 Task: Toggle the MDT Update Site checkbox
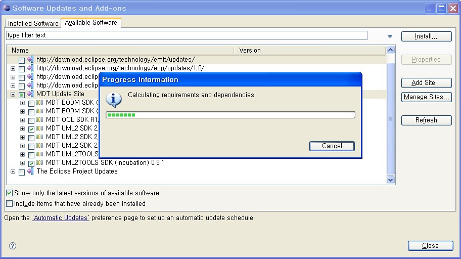click(21, 95)
